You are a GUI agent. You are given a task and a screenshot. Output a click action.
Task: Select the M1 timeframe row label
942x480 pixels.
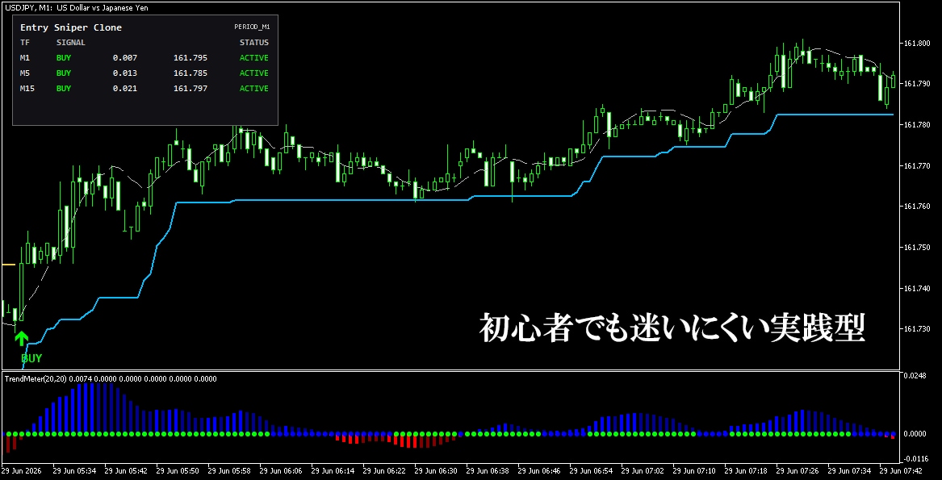coord(25,57)
